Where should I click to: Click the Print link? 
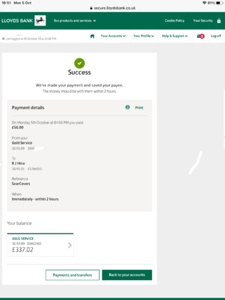(x=139, y=107)
